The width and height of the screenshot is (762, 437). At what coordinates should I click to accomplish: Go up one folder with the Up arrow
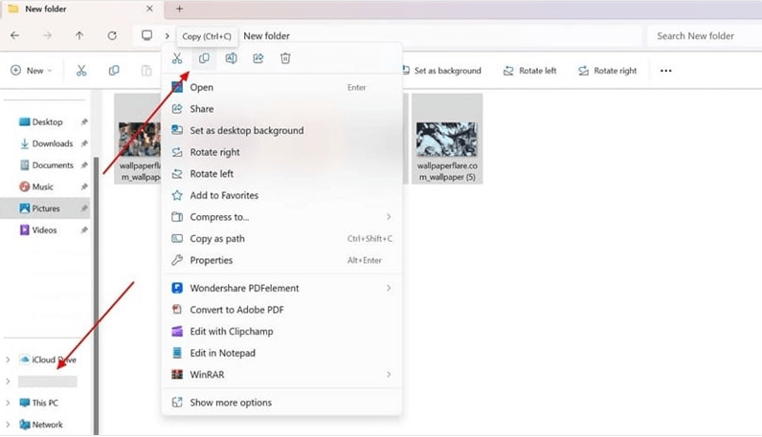click(x=79, y=35)
